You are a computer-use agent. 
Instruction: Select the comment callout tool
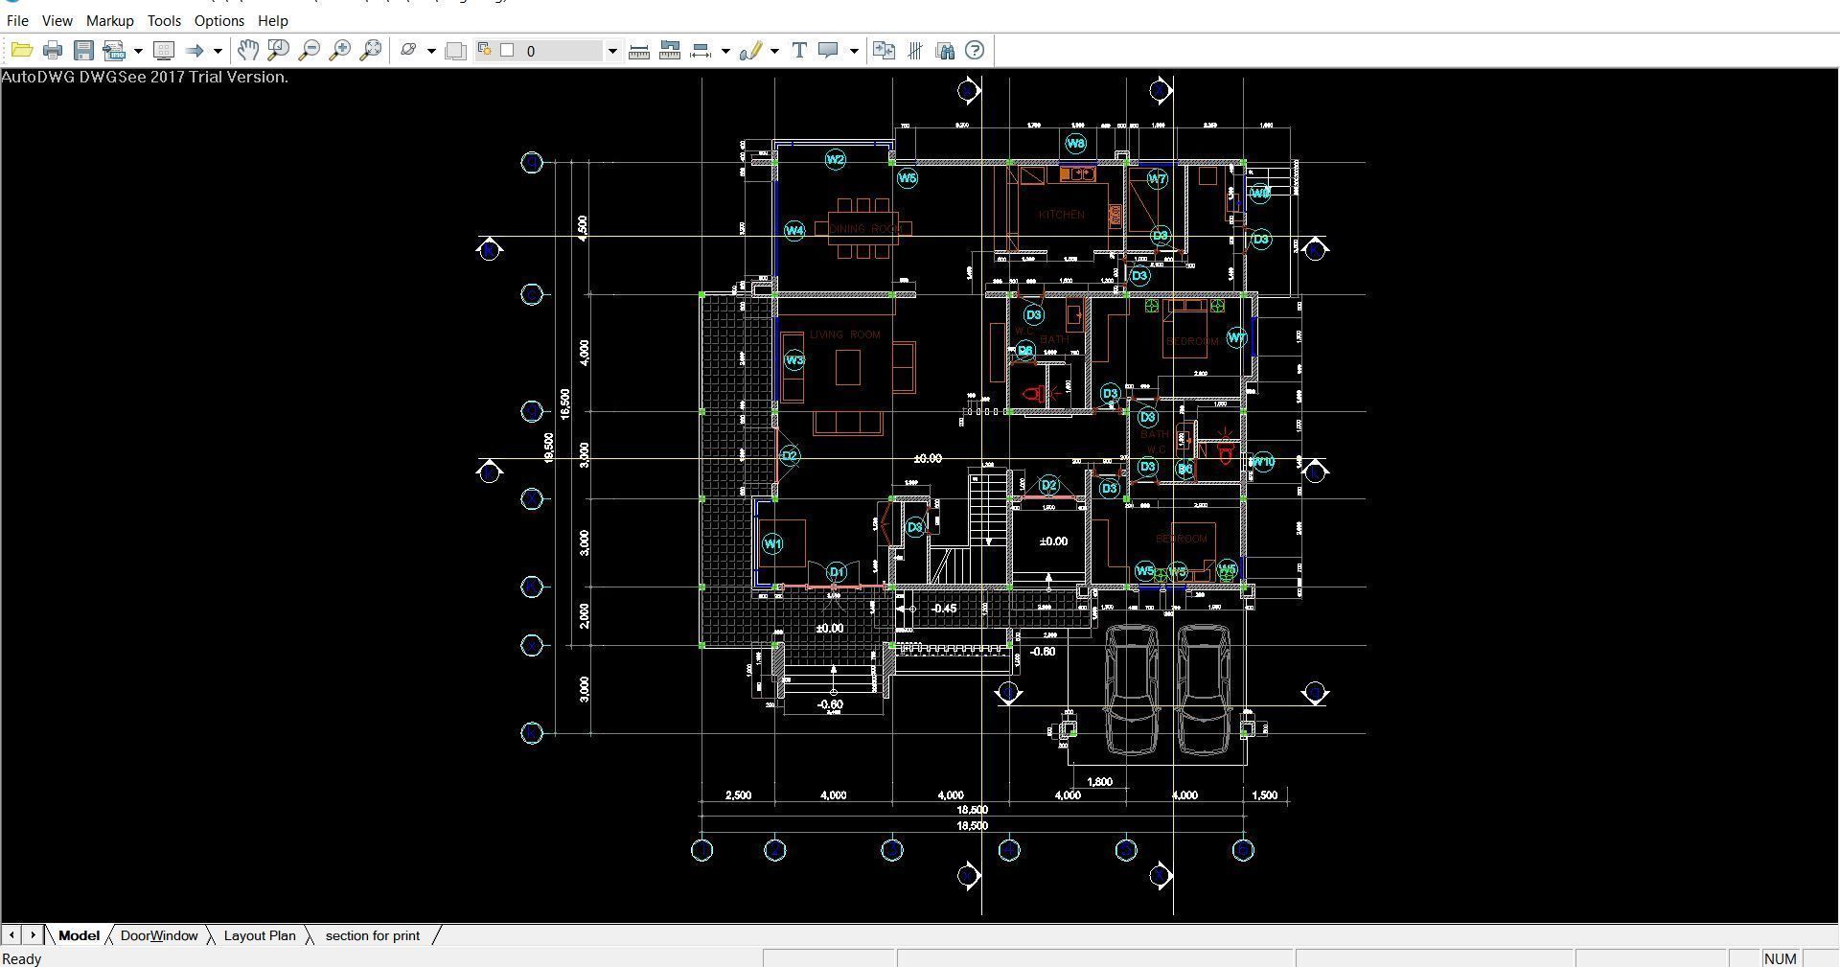click(x=829, y=51)
